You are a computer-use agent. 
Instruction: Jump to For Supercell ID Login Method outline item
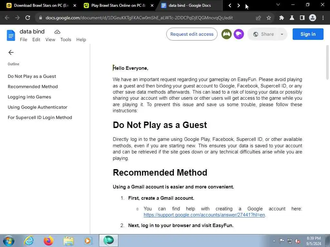[40, 117]
